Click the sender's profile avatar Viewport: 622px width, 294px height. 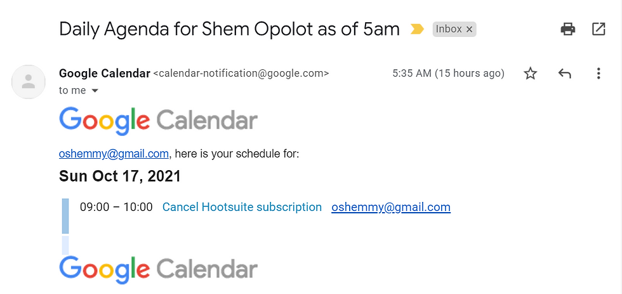coord(28,82)
